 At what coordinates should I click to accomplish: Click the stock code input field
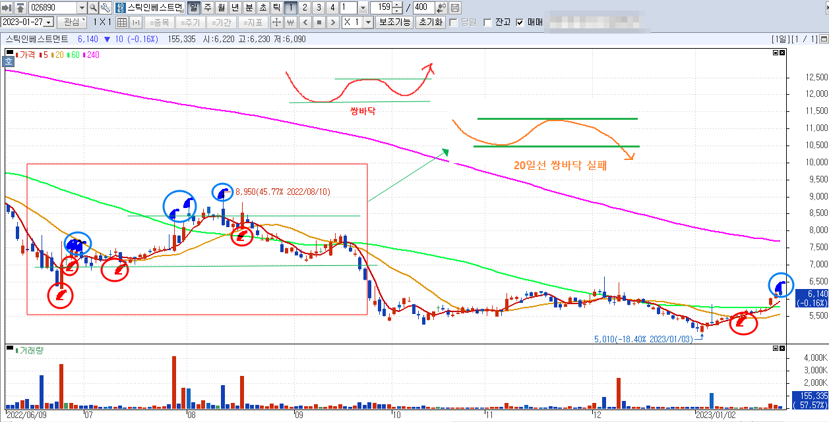[x=52, y=8]
